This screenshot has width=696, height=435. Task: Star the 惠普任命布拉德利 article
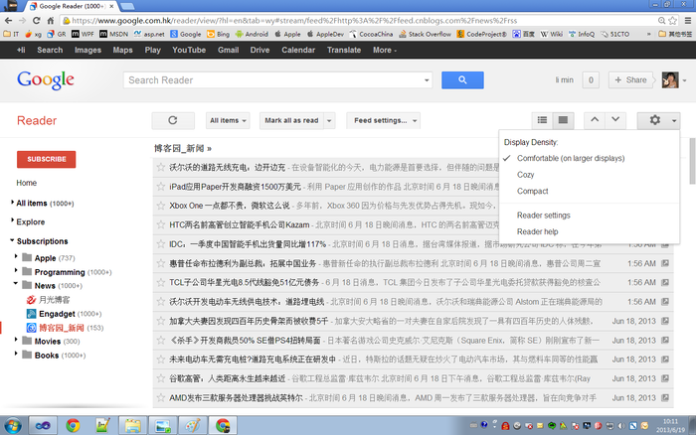click(x=161, y=263)
